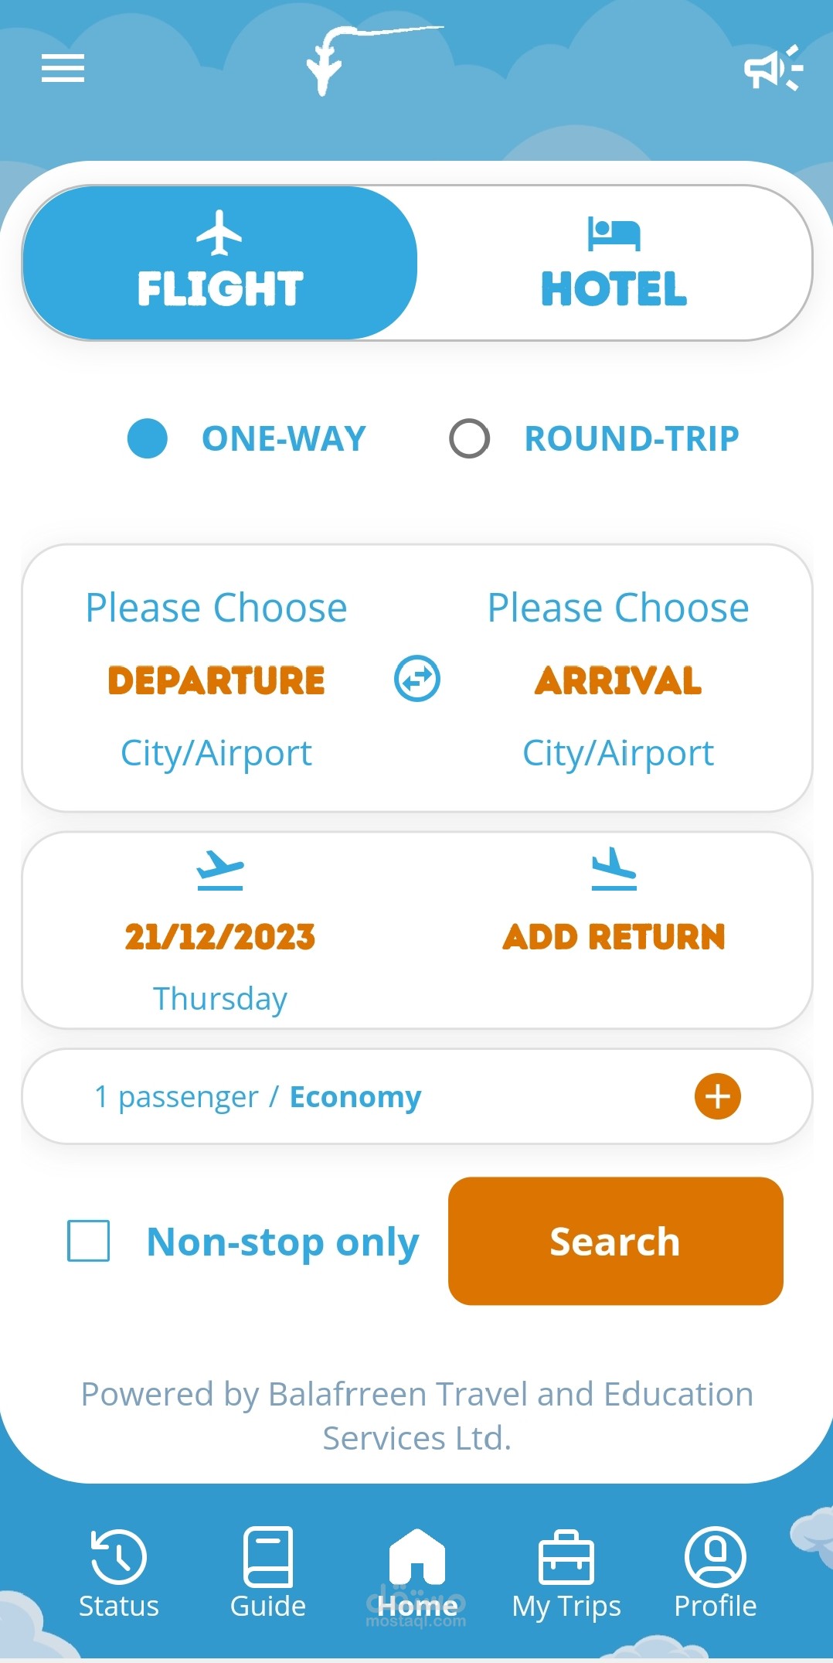Tap the orange plus passenger icon
Viewport: 833px width, 1663px height.
[717, 1096]
